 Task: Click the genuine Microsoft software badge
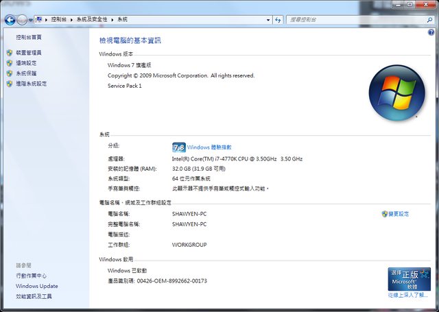point(409,279)
